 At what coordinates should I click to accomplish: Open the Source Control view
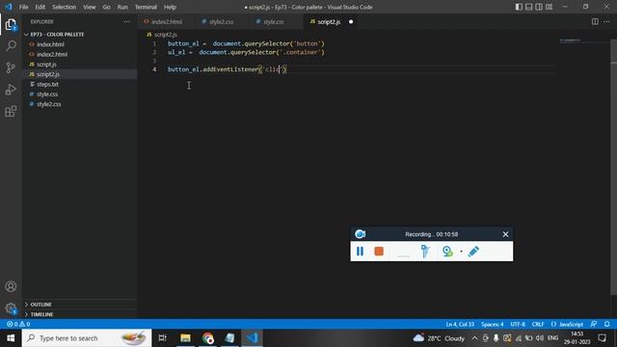(x=11, y=67)
